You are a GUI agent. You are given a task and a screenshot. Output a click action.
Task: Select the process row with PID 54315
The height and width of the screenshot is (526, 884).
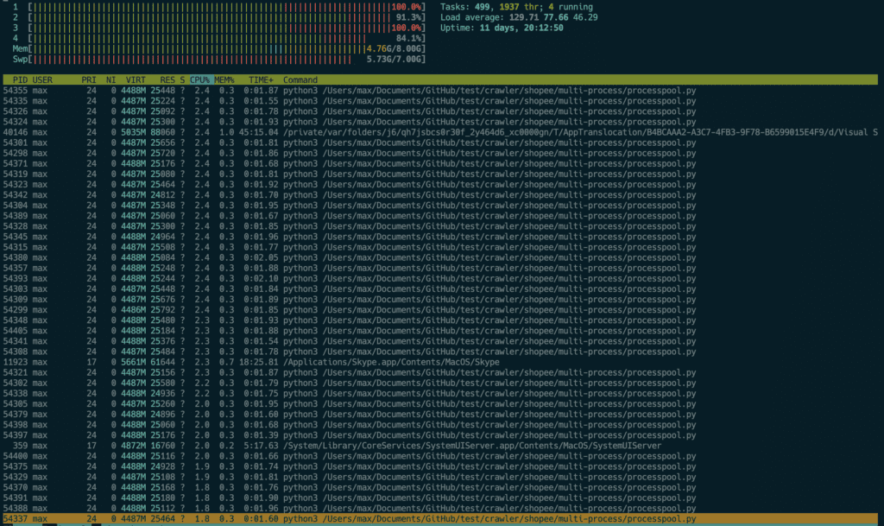(x=440, y=247)
